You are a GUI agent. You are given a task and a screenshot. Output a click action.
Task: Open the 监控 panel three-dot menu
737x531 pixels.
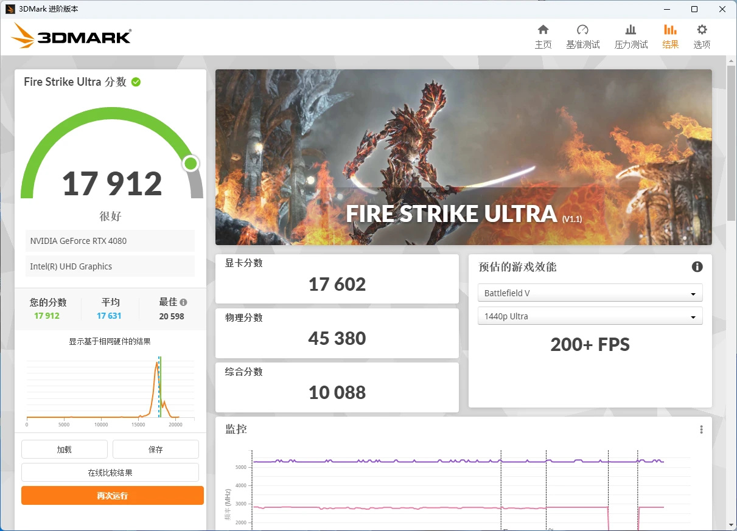tap(701, 429)
